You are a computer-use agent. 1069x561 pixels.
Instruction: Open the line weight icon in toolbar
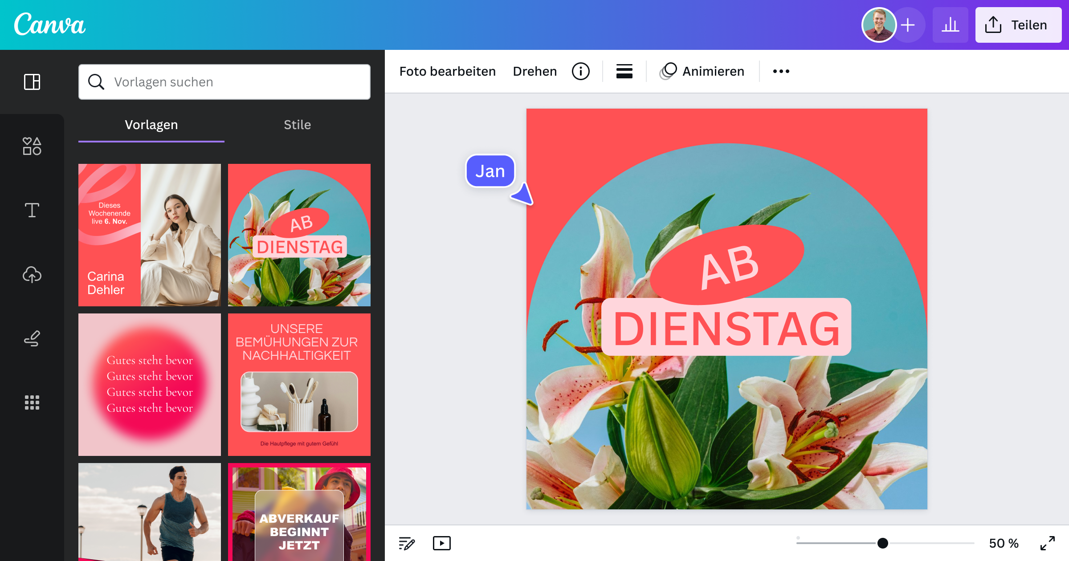(x=624, y=71)
